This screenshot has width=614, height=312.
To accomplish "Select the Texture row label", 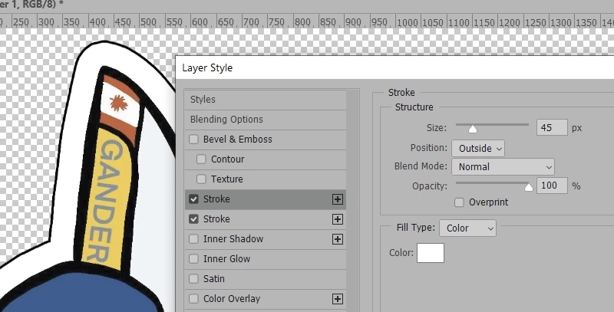I will 226,179.
